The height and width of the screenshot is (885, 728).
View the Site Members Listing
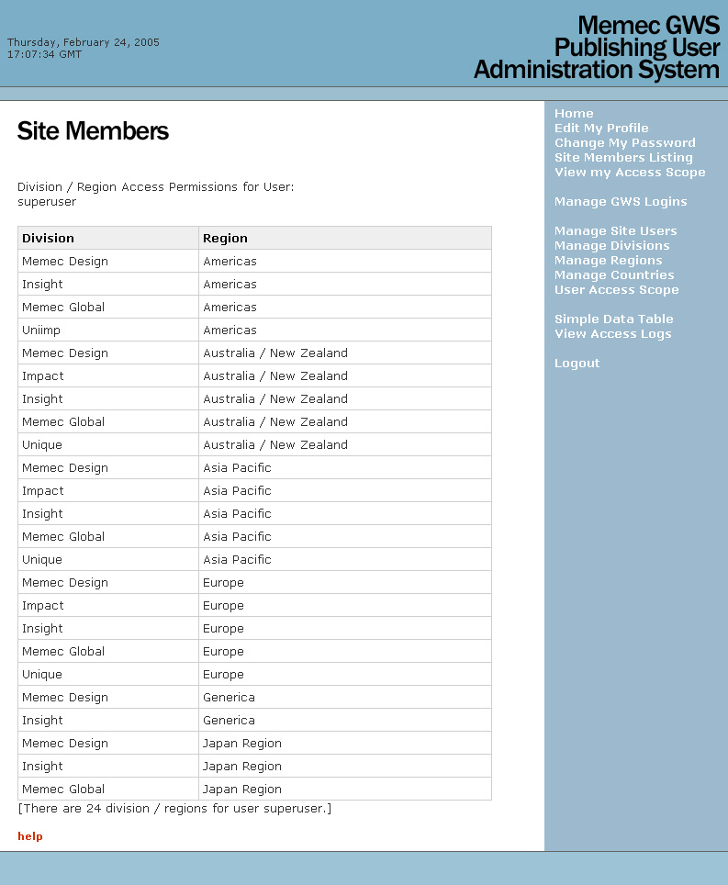(x=623, y=157)
